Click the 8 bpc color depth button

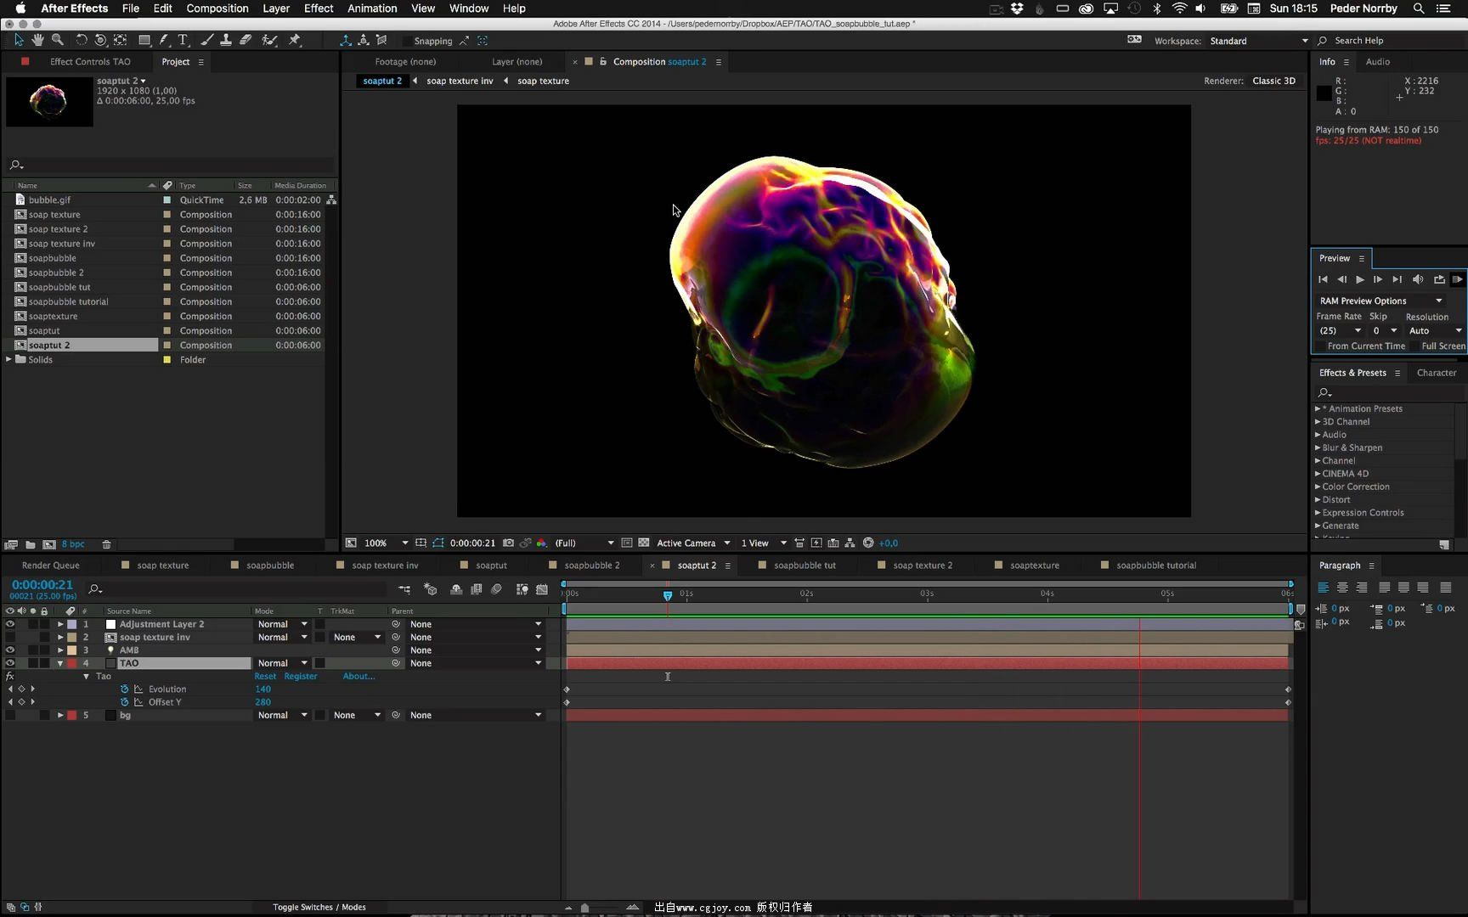click(73, 544)
